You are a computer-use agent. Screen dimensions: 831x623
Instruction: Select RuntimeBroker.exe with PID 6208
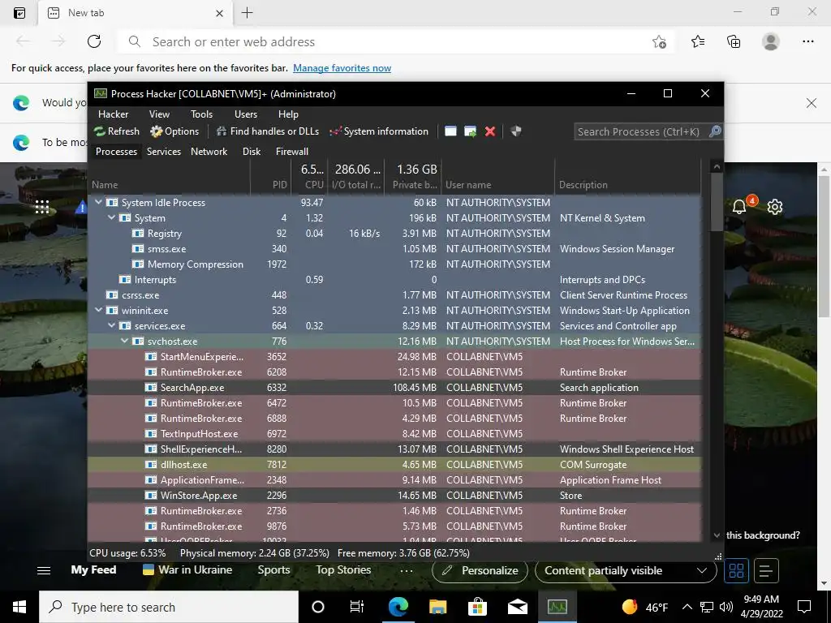click(x=395, y=372)
